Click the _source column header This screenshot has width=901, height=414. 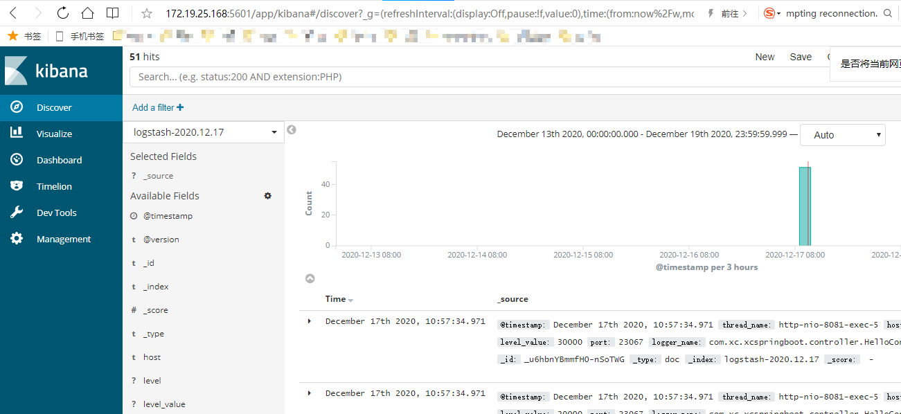(x=512, y=299)
